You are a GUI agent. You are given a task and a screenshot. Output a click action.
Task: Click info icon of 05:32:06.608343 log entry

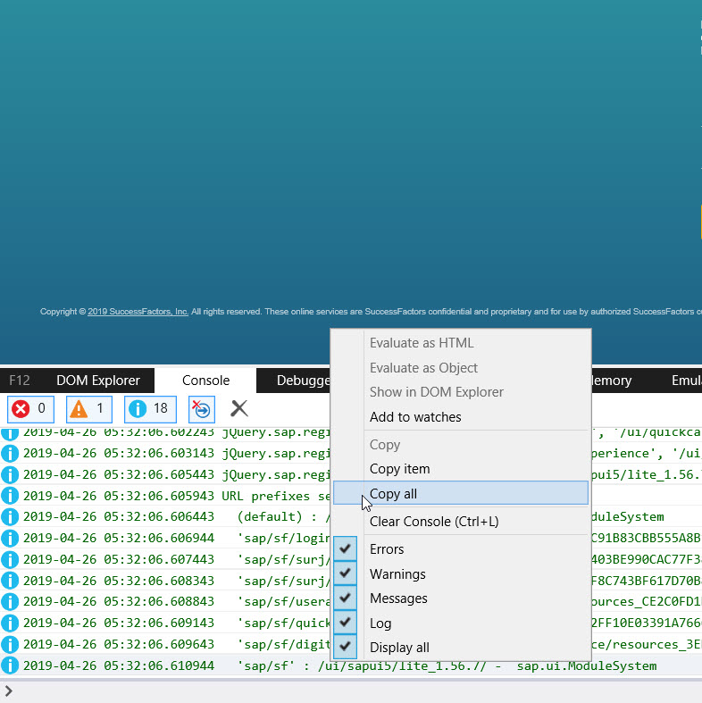(x=10, y=581)
